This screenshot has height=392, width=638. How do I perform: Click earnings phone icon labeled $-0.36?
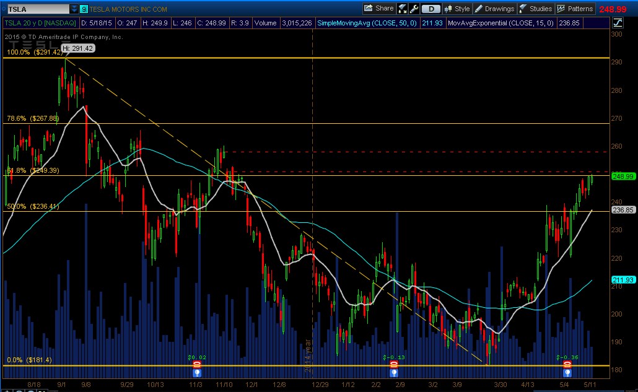coord(567,364)
